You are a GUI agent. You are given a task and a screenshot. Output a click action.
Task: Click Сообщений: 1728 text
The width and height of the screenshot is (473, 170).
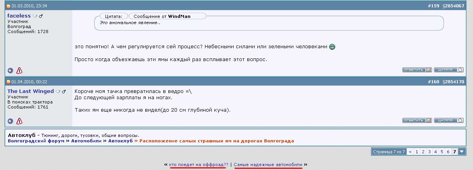(x=28, y=32)
